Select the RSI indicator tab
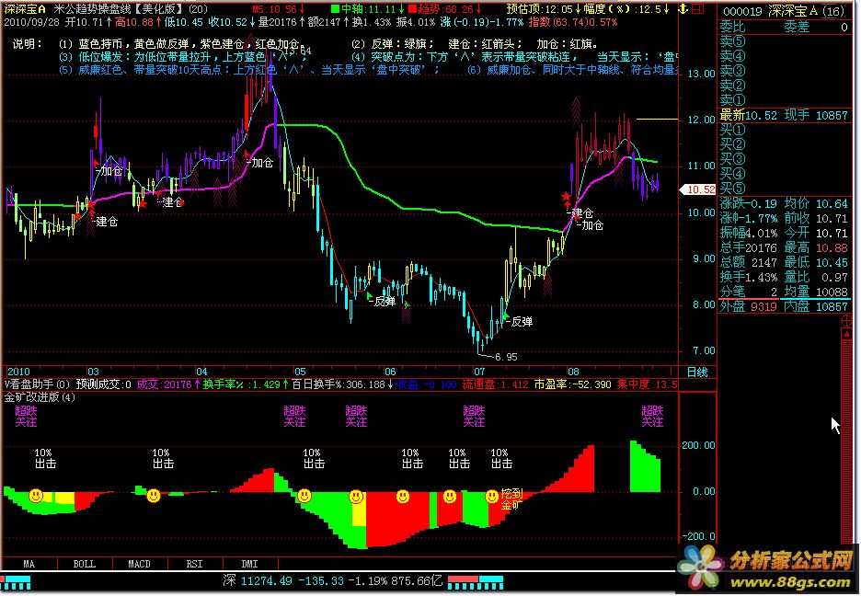861x596 pixels. 194,564
